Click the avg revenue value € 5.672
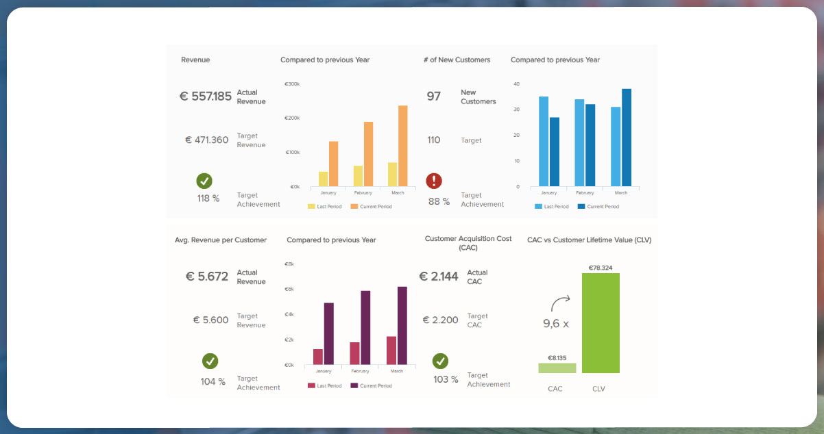824x434 pixels. pyautogui.click(x=207, y=277)
